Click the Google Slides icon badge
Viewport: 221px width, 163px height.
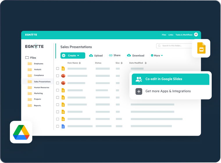[201, 48]
